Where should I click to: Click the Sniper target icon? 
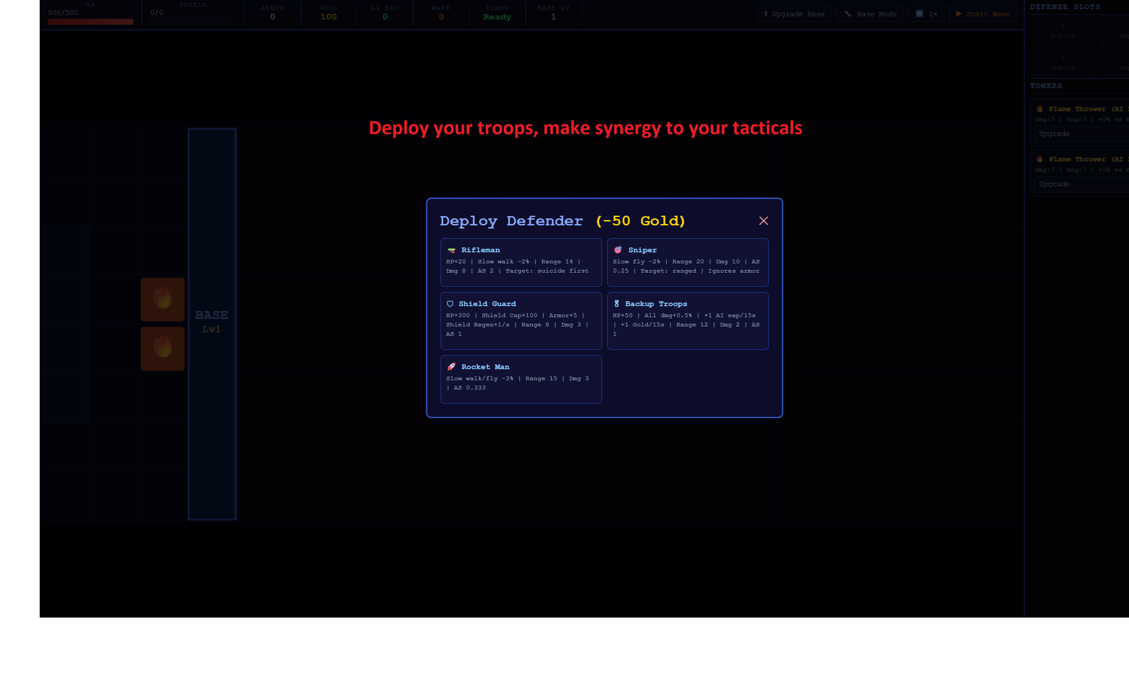(x=618, y=250)
